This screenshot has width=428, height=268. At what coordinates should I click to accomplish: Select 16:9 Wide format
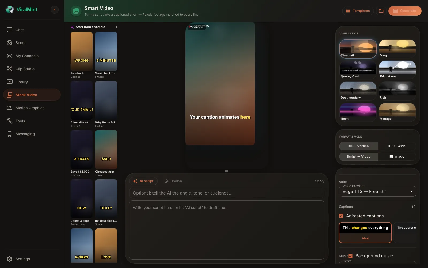point(397,146)
